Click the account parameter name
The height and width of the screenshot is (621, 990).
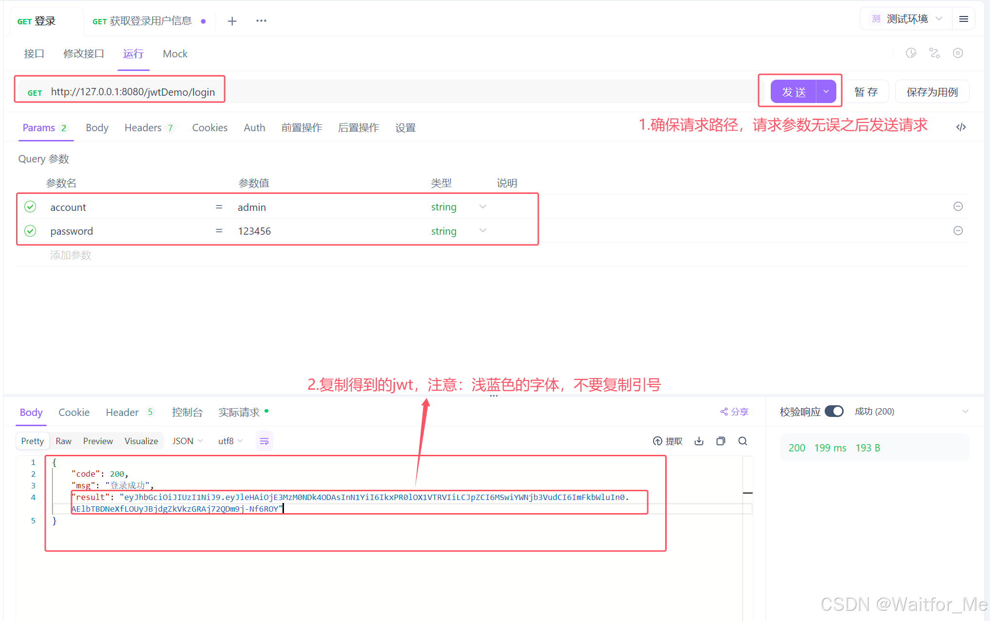pyautogui.click(x=68, y=207)
